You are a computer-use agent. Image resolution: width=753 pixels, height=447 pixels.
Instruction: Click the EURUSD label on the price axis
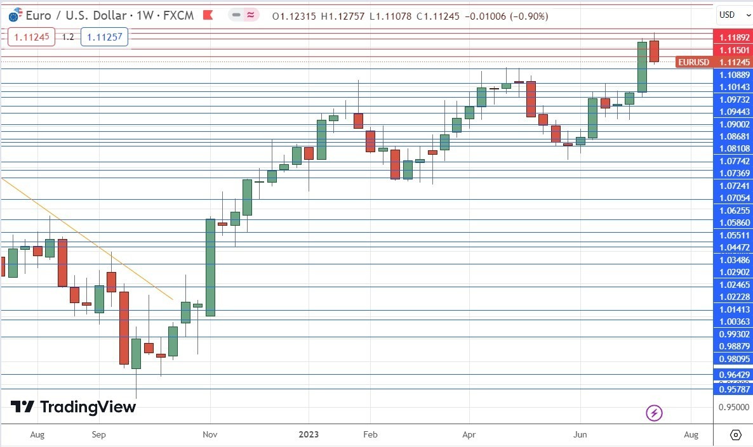693,62
